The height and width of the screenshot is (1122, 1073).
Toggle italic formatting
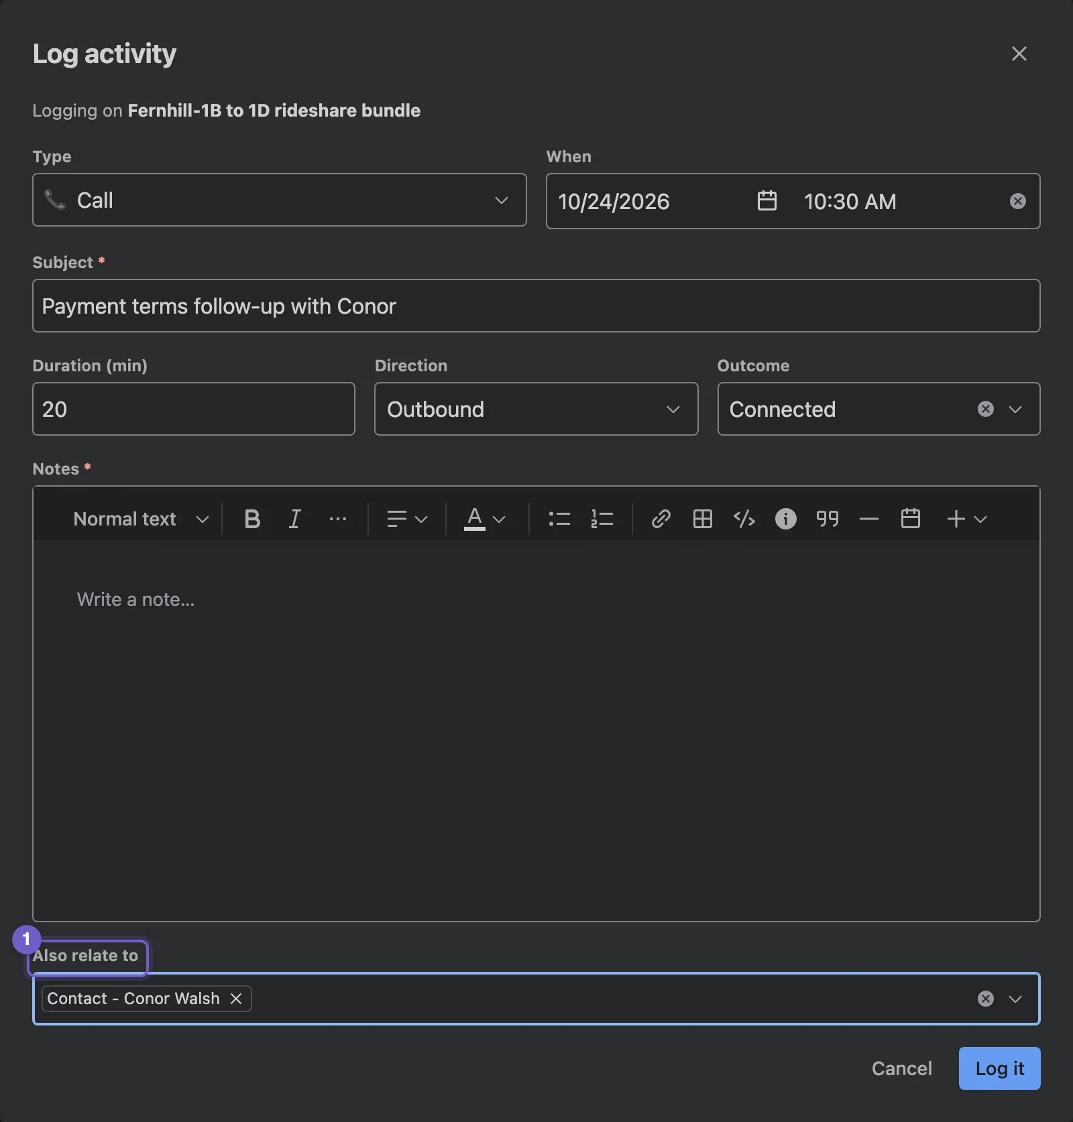tap(294, 519)
